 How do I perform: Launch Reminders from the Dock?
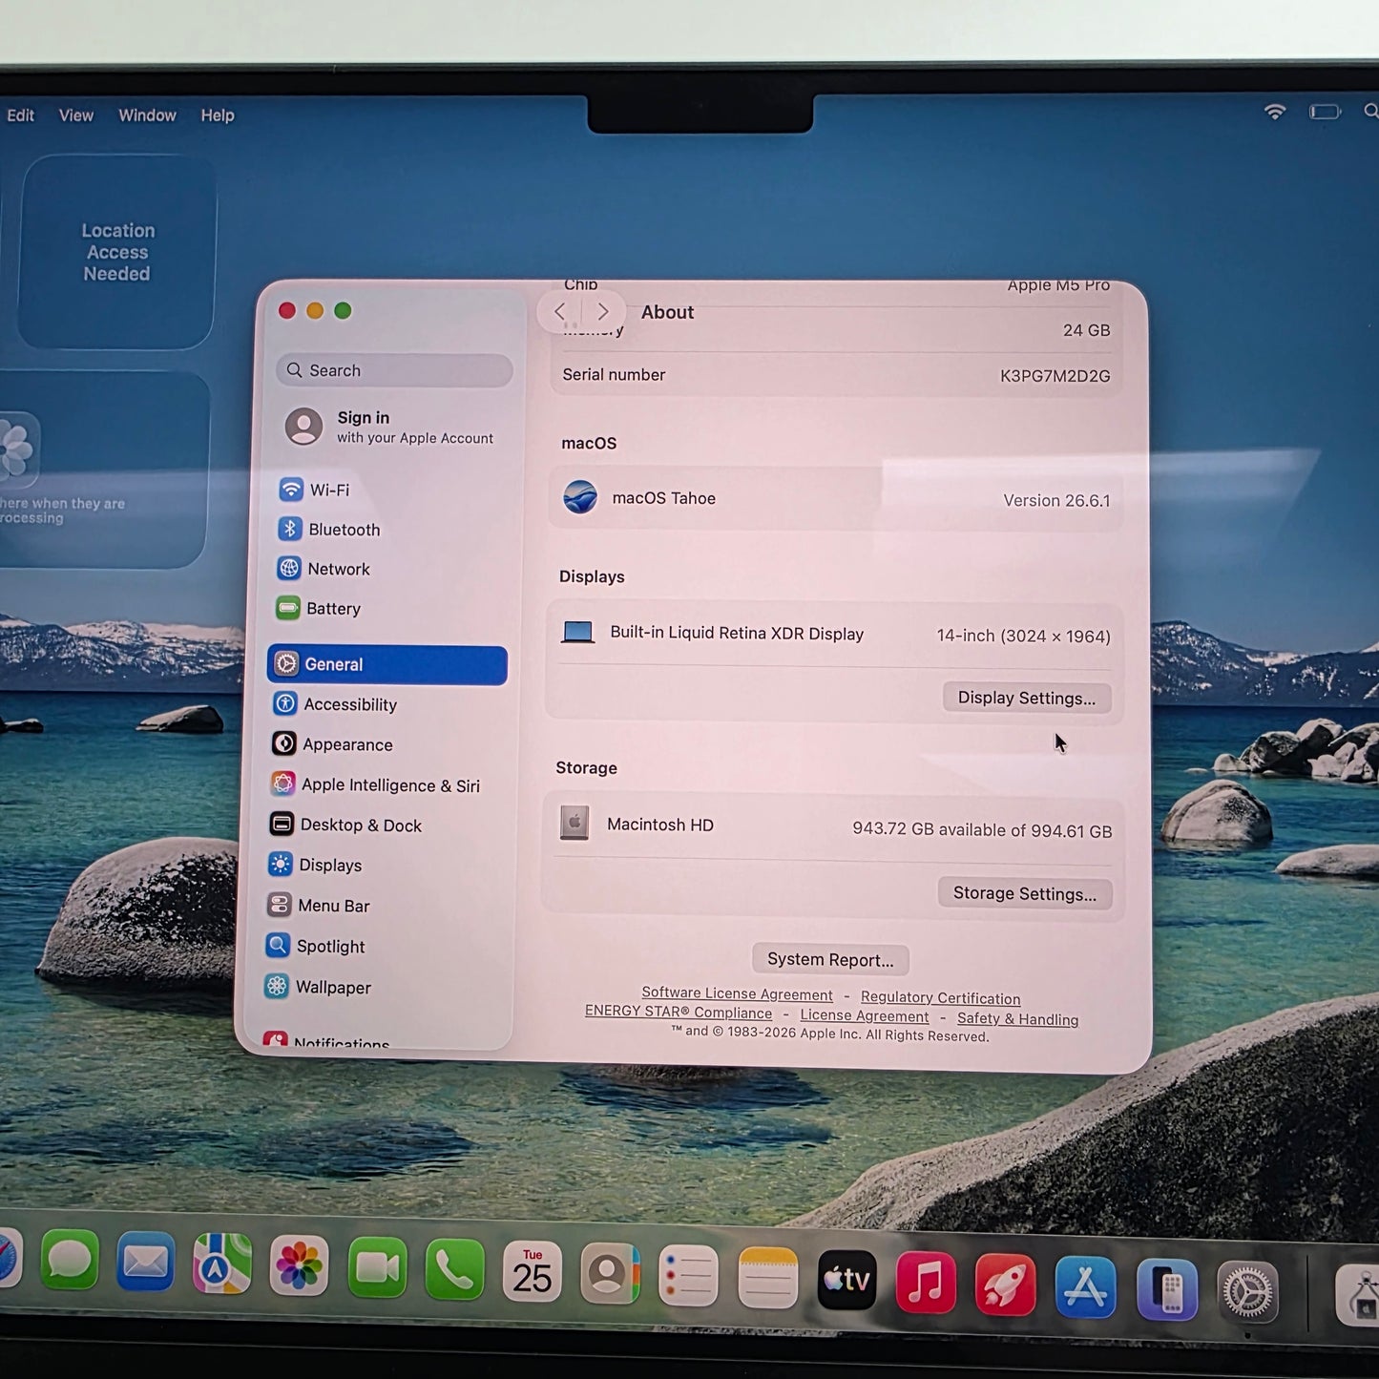click(688, 1276)
